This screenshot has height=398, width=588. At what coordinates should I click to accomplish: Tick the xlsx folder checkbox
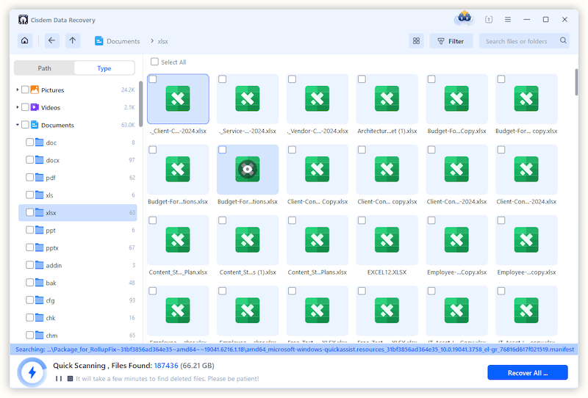[x=29, y=212]
